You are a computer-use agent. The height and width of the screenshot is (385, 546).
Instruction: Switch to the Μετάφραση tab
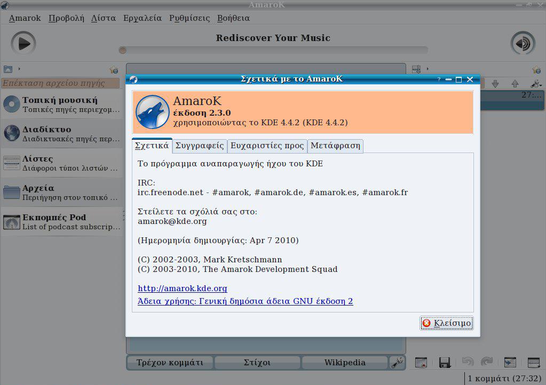tap(335, 146)
